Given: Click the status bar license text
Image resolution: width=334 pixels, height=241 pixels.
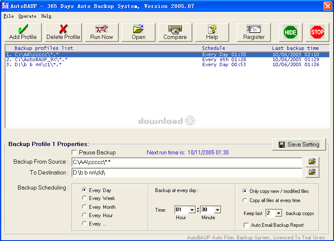Looking at the screenshot, I should pyautogui.click(x=257, y=238).
